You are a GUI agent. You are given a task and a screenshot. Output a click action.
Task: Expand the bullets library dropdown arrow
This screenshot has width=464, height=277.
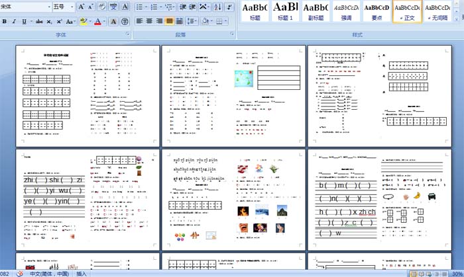pyautogui.click(x=146, y=7)
